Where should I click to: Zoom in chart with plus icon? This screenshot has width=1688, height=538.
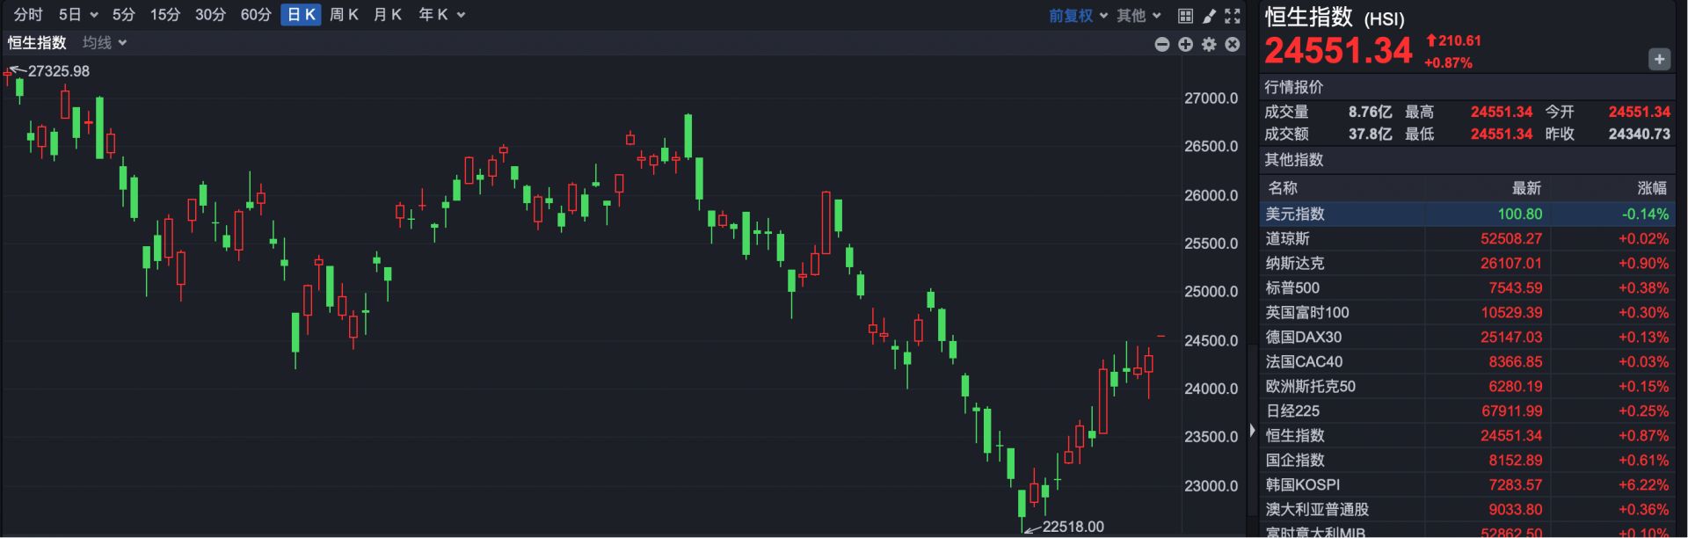1185,44
